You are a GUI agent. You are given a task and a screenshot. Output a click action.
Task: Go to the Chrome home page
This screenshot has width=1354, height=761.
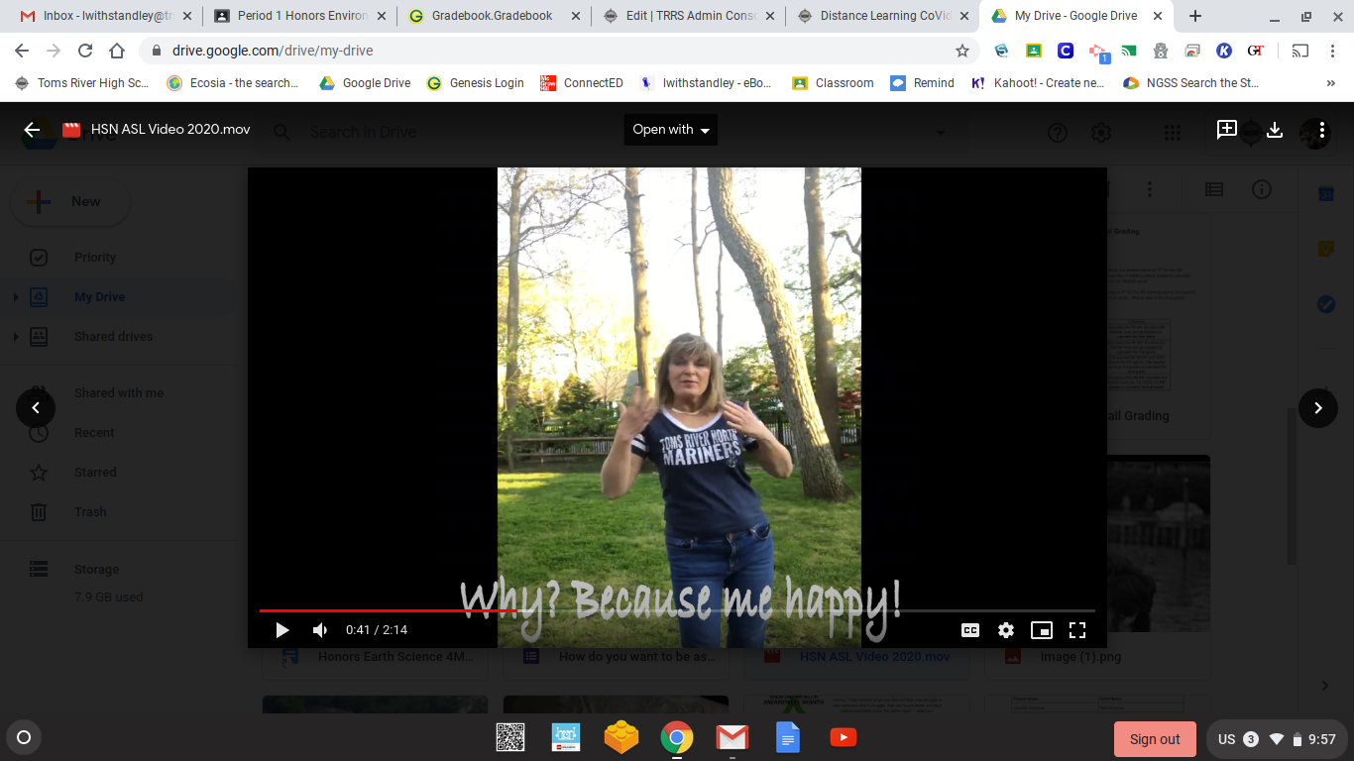click(x=117, y=51)
